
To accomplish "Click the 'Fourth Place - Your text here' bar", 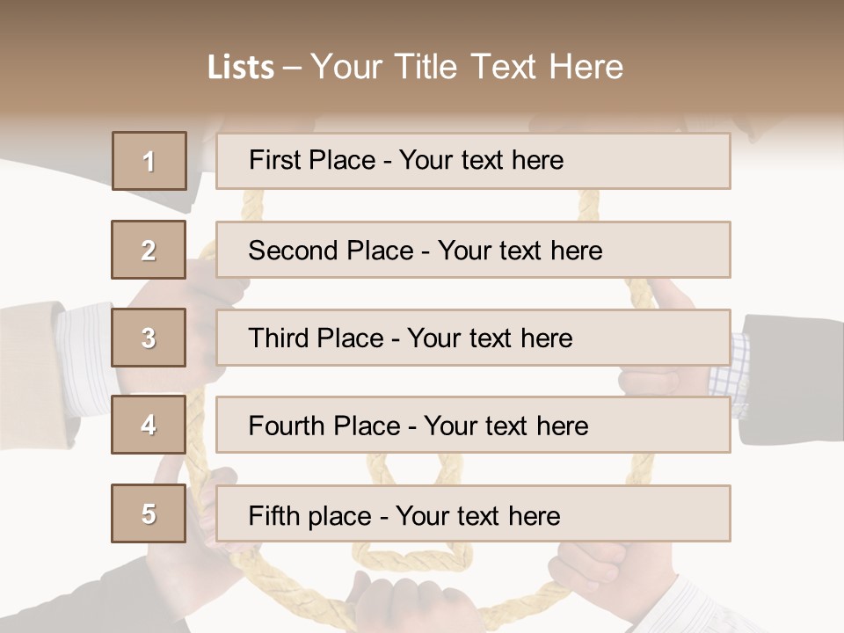I will 473,425.
